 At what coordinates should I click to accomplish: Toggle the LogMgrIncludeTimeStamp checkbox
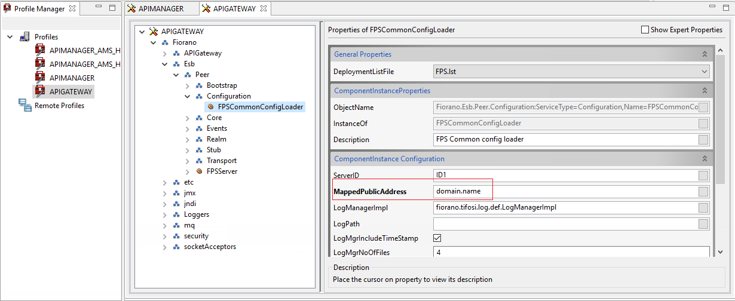[437, 238]
